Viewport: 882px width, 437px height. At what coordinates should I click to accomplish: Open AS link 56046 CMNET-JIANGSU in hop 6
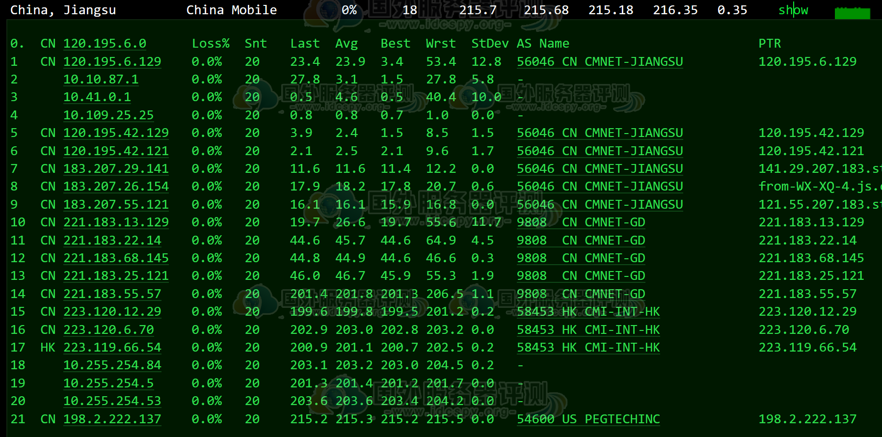[600, 151]
